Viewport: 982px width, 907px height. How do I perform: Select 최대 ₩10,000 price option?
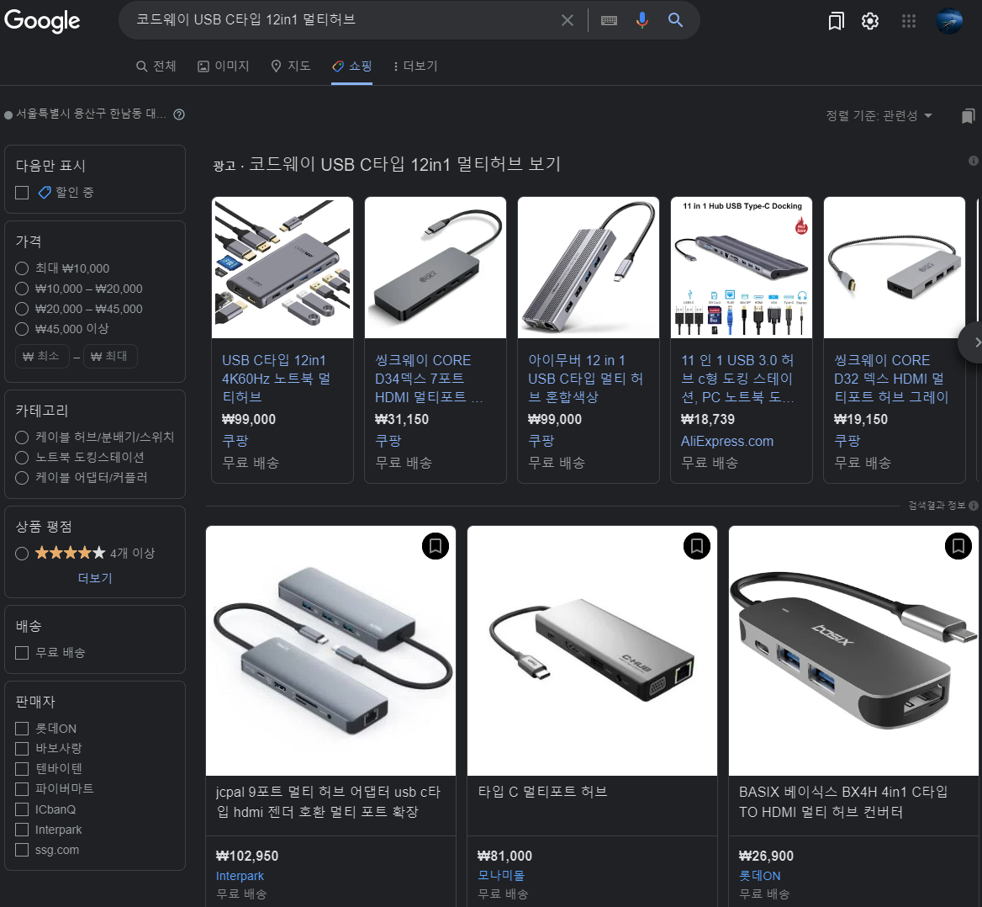point(22,268)
